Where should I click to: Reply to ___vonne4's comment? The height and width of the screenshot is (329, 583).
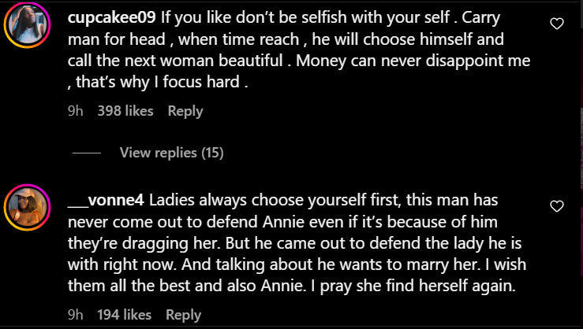pyautogui.click(x=183, y=315)
